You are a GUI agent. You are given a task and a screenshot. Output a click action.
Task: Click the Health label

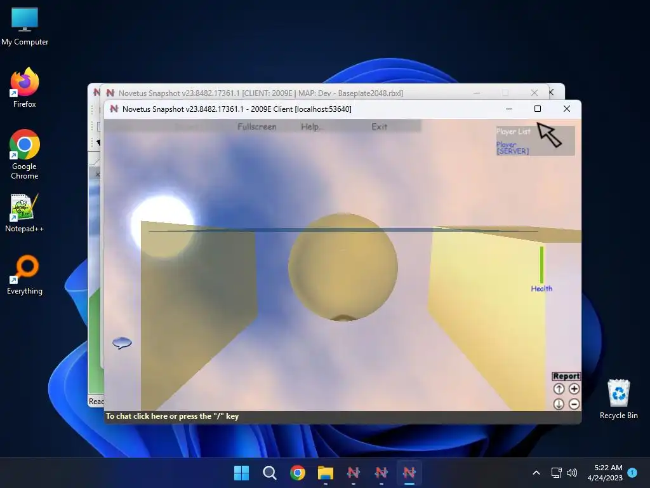point(541,288)
